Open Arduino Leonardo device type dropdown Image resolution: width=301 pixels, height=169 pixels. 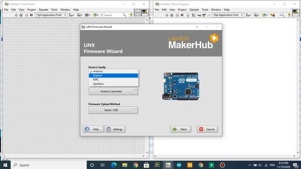click(x=113, y=92)
